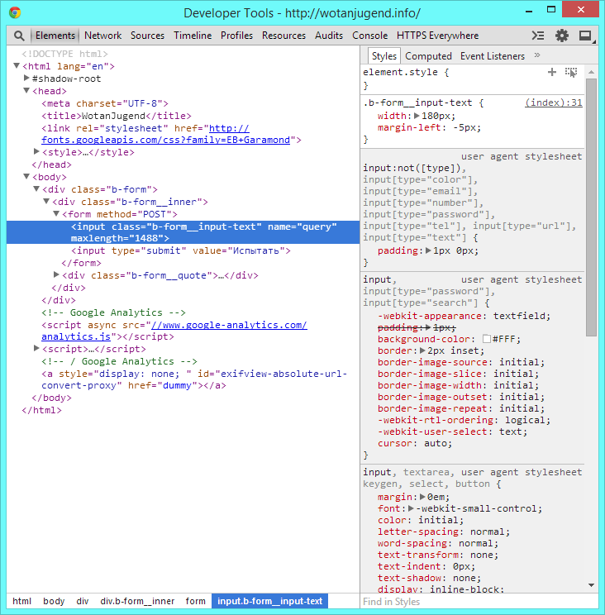Image resolution: width=605 pixels, height=615 pixels.
Task: Click the Chrome logo in title bar
Action: click(16, 13)
